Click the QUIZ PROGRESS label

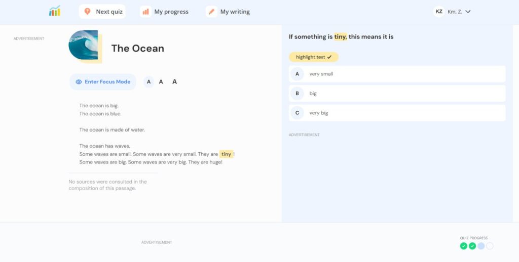474,238
